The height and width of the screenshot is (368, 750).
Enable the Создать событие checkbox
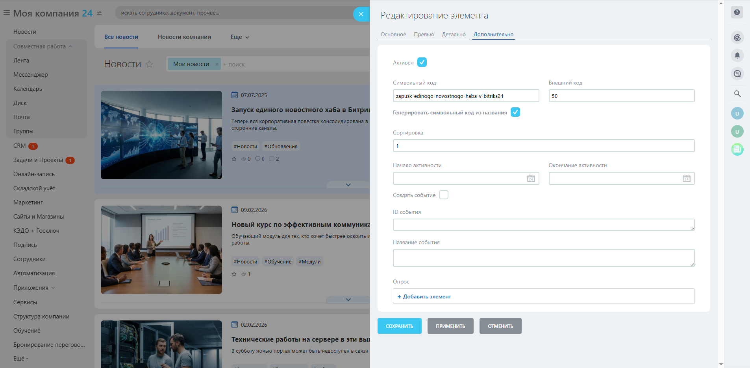[x=443, y=195]
